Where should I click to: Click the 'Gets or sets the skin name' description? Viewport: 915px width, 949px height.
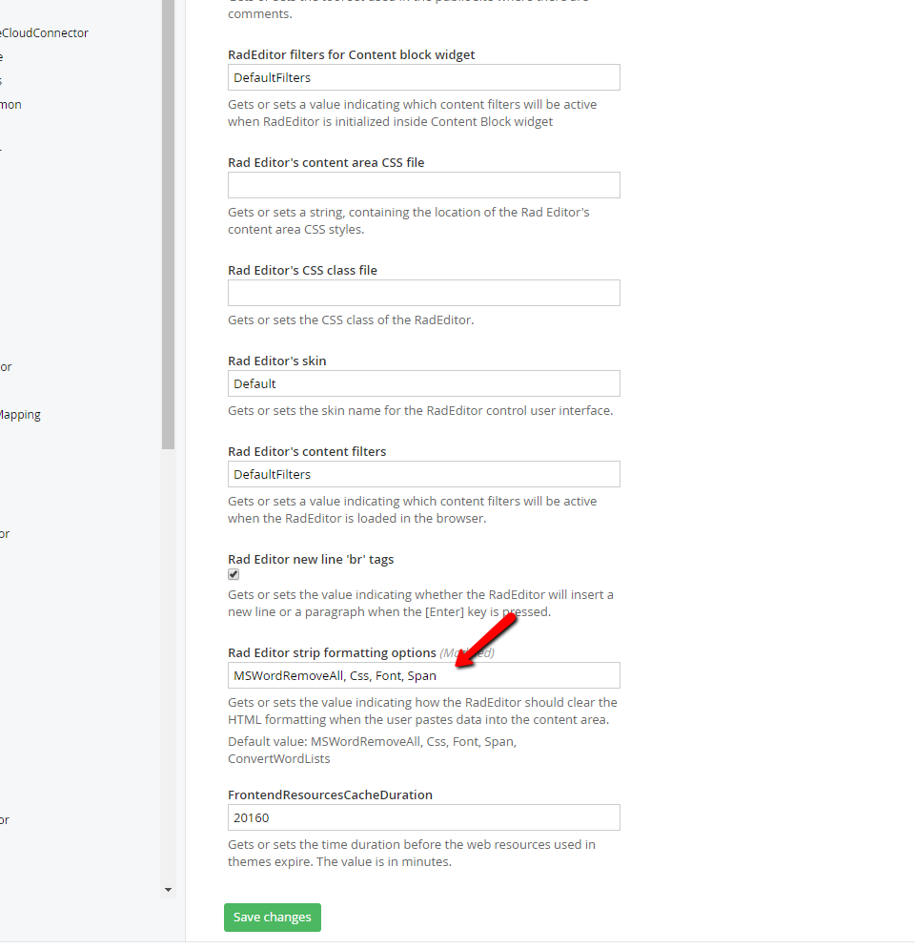(x=420, y=410)
